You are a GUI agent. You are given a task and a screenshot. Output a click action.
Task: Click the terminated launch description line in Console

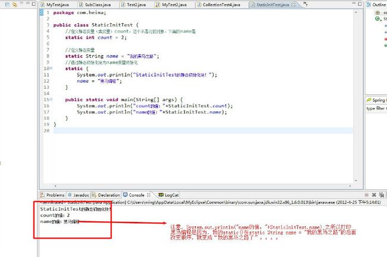pos(210,202)
